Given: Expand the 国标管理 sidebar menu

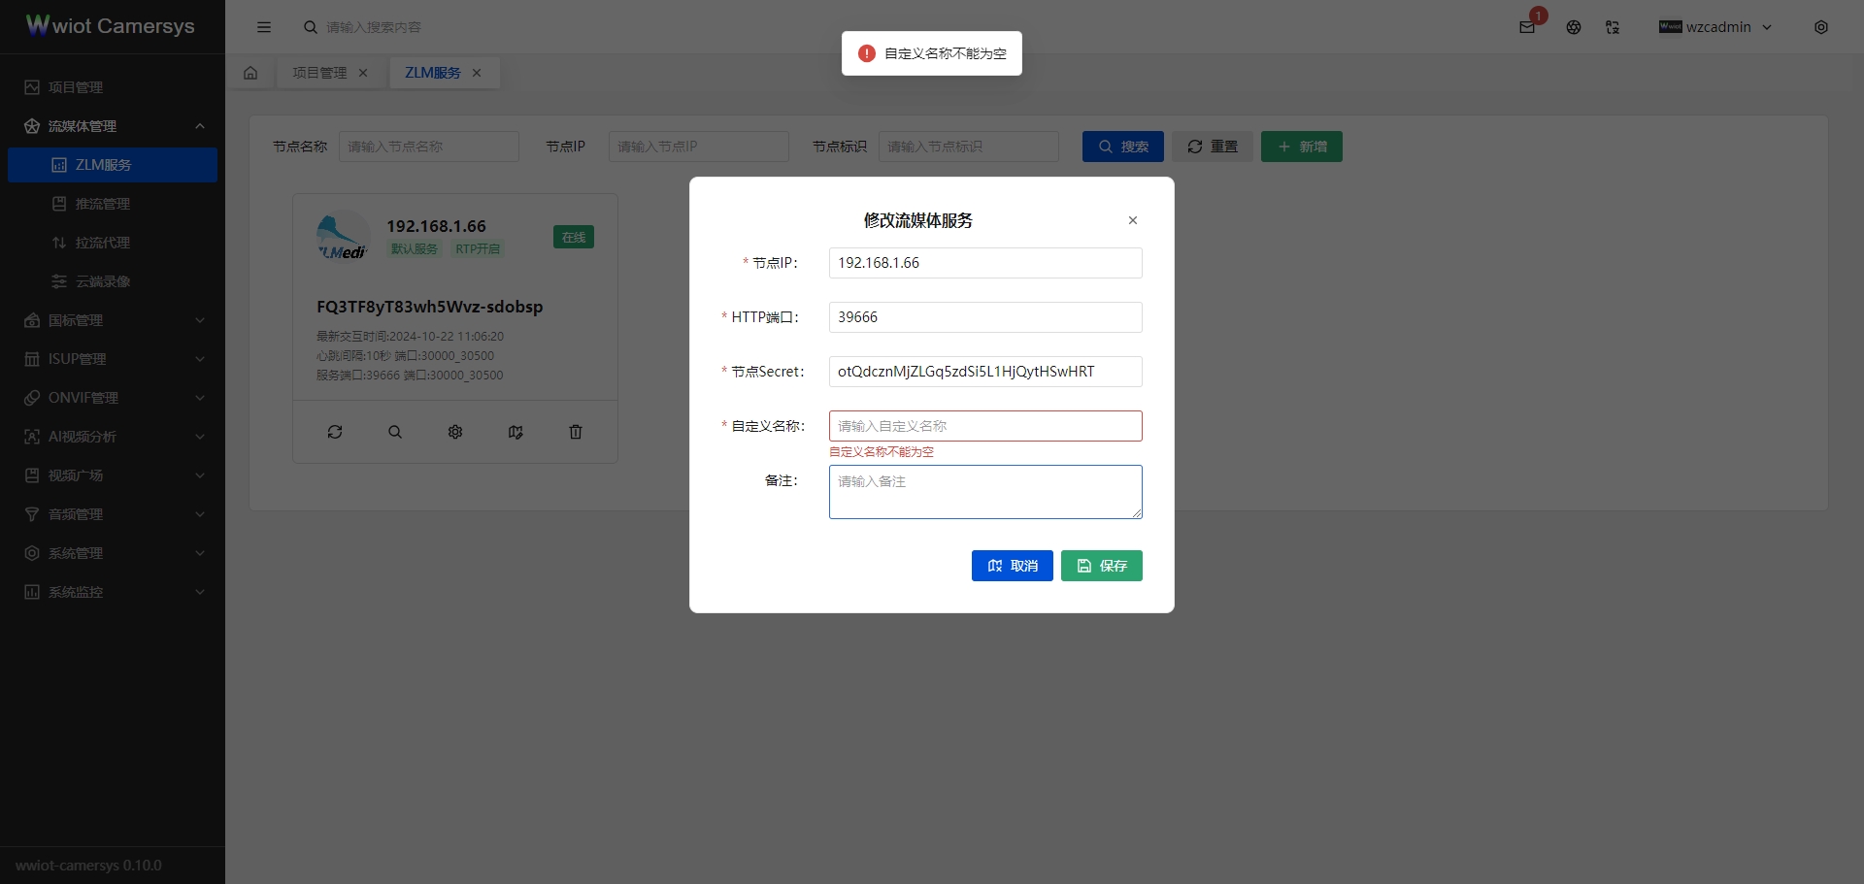Looking at the screenshot, I should click(x=113, y=320).
